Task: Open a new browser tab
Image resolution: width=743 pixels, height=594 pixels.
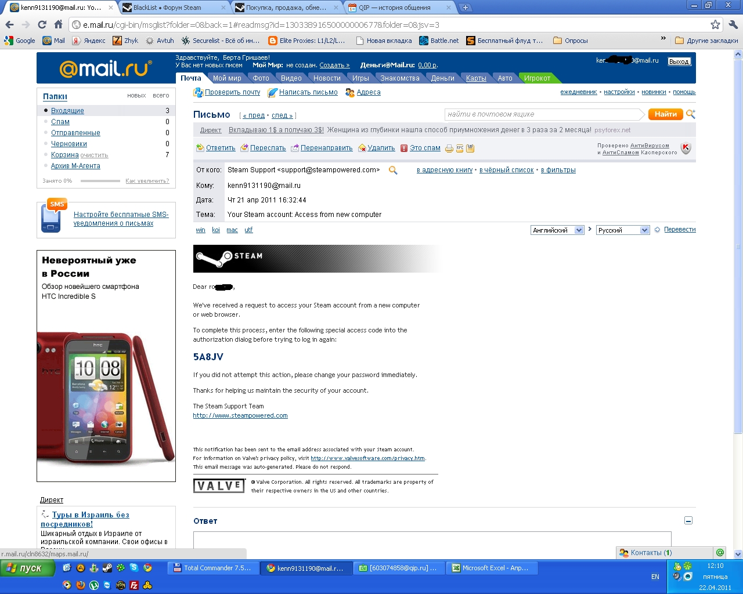Action: [x=466, y=8]
